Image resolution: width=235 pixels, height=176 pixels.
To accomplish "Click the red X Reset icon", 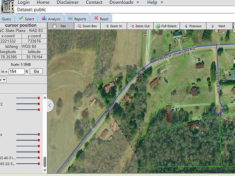I will [96, 18].
